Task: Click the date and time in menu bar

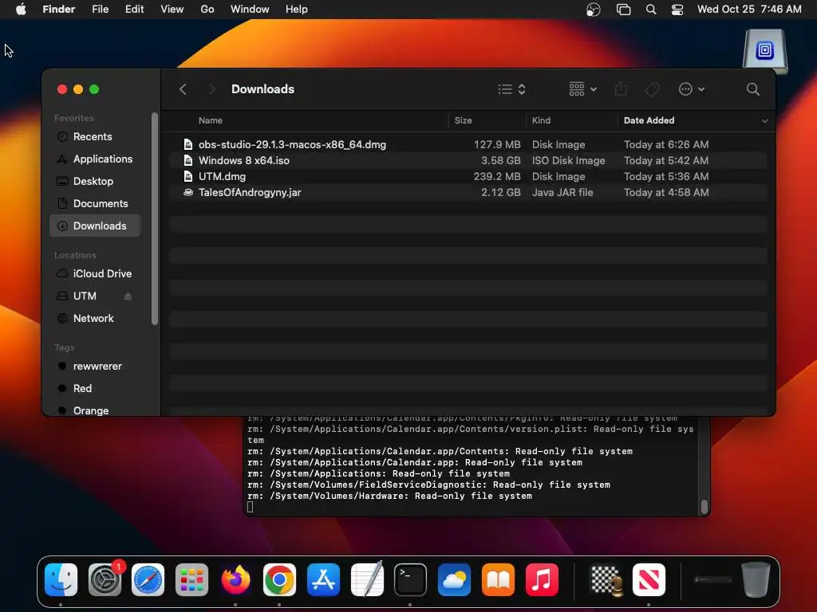Action: pos(749,10)
